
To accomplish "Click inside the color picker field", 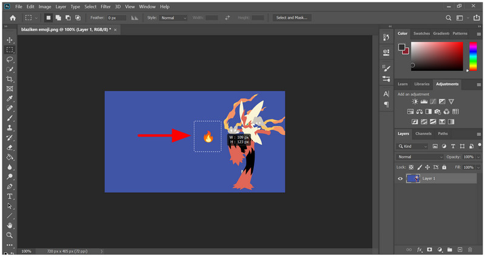I will [x=436, y=56].
